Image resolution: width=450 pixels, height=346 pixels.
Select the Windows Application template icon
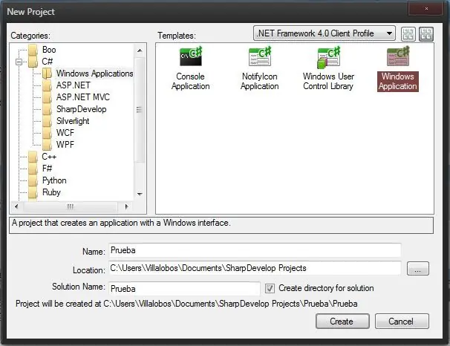click(x=398, y=56)
